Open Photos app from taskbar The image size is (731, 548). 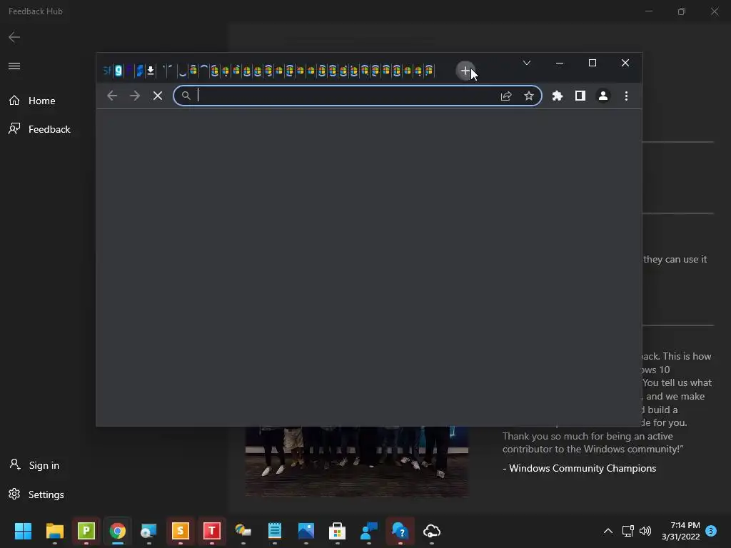306,531
